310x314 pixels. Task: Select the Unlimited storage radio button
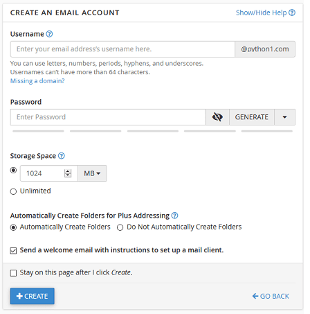[13, 191]
